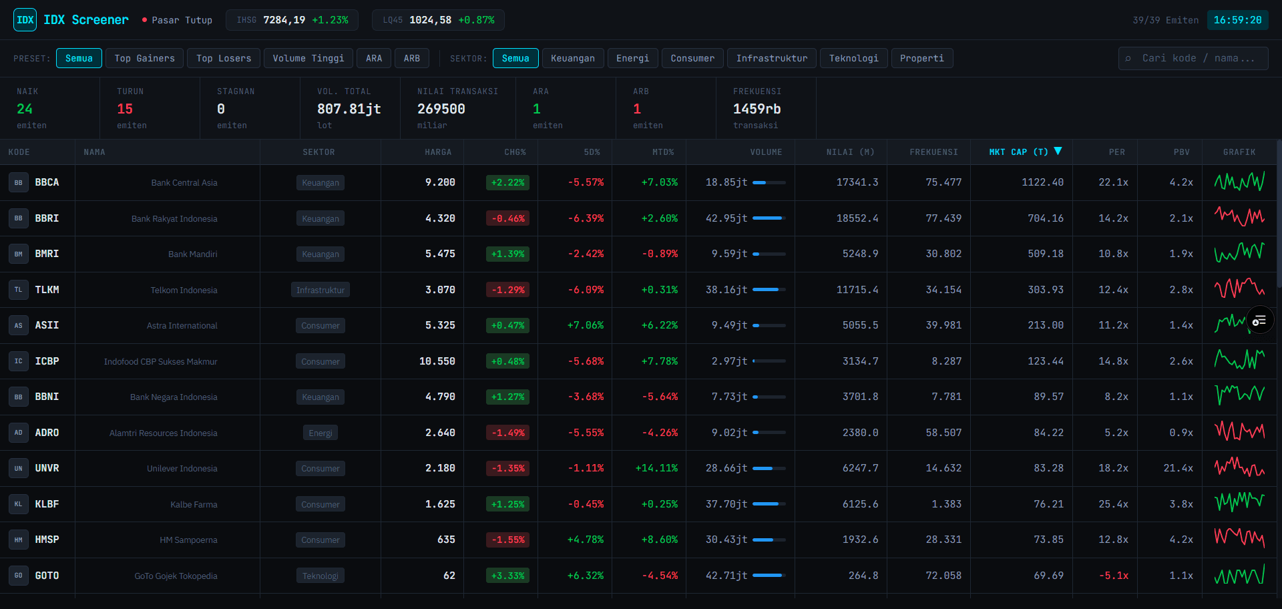
Task: Click the BBCA ticker avatar badge
Action: (19, 182)
